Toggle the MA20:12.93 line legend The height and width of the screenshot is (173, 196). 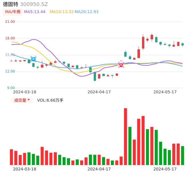click(87, 12)
